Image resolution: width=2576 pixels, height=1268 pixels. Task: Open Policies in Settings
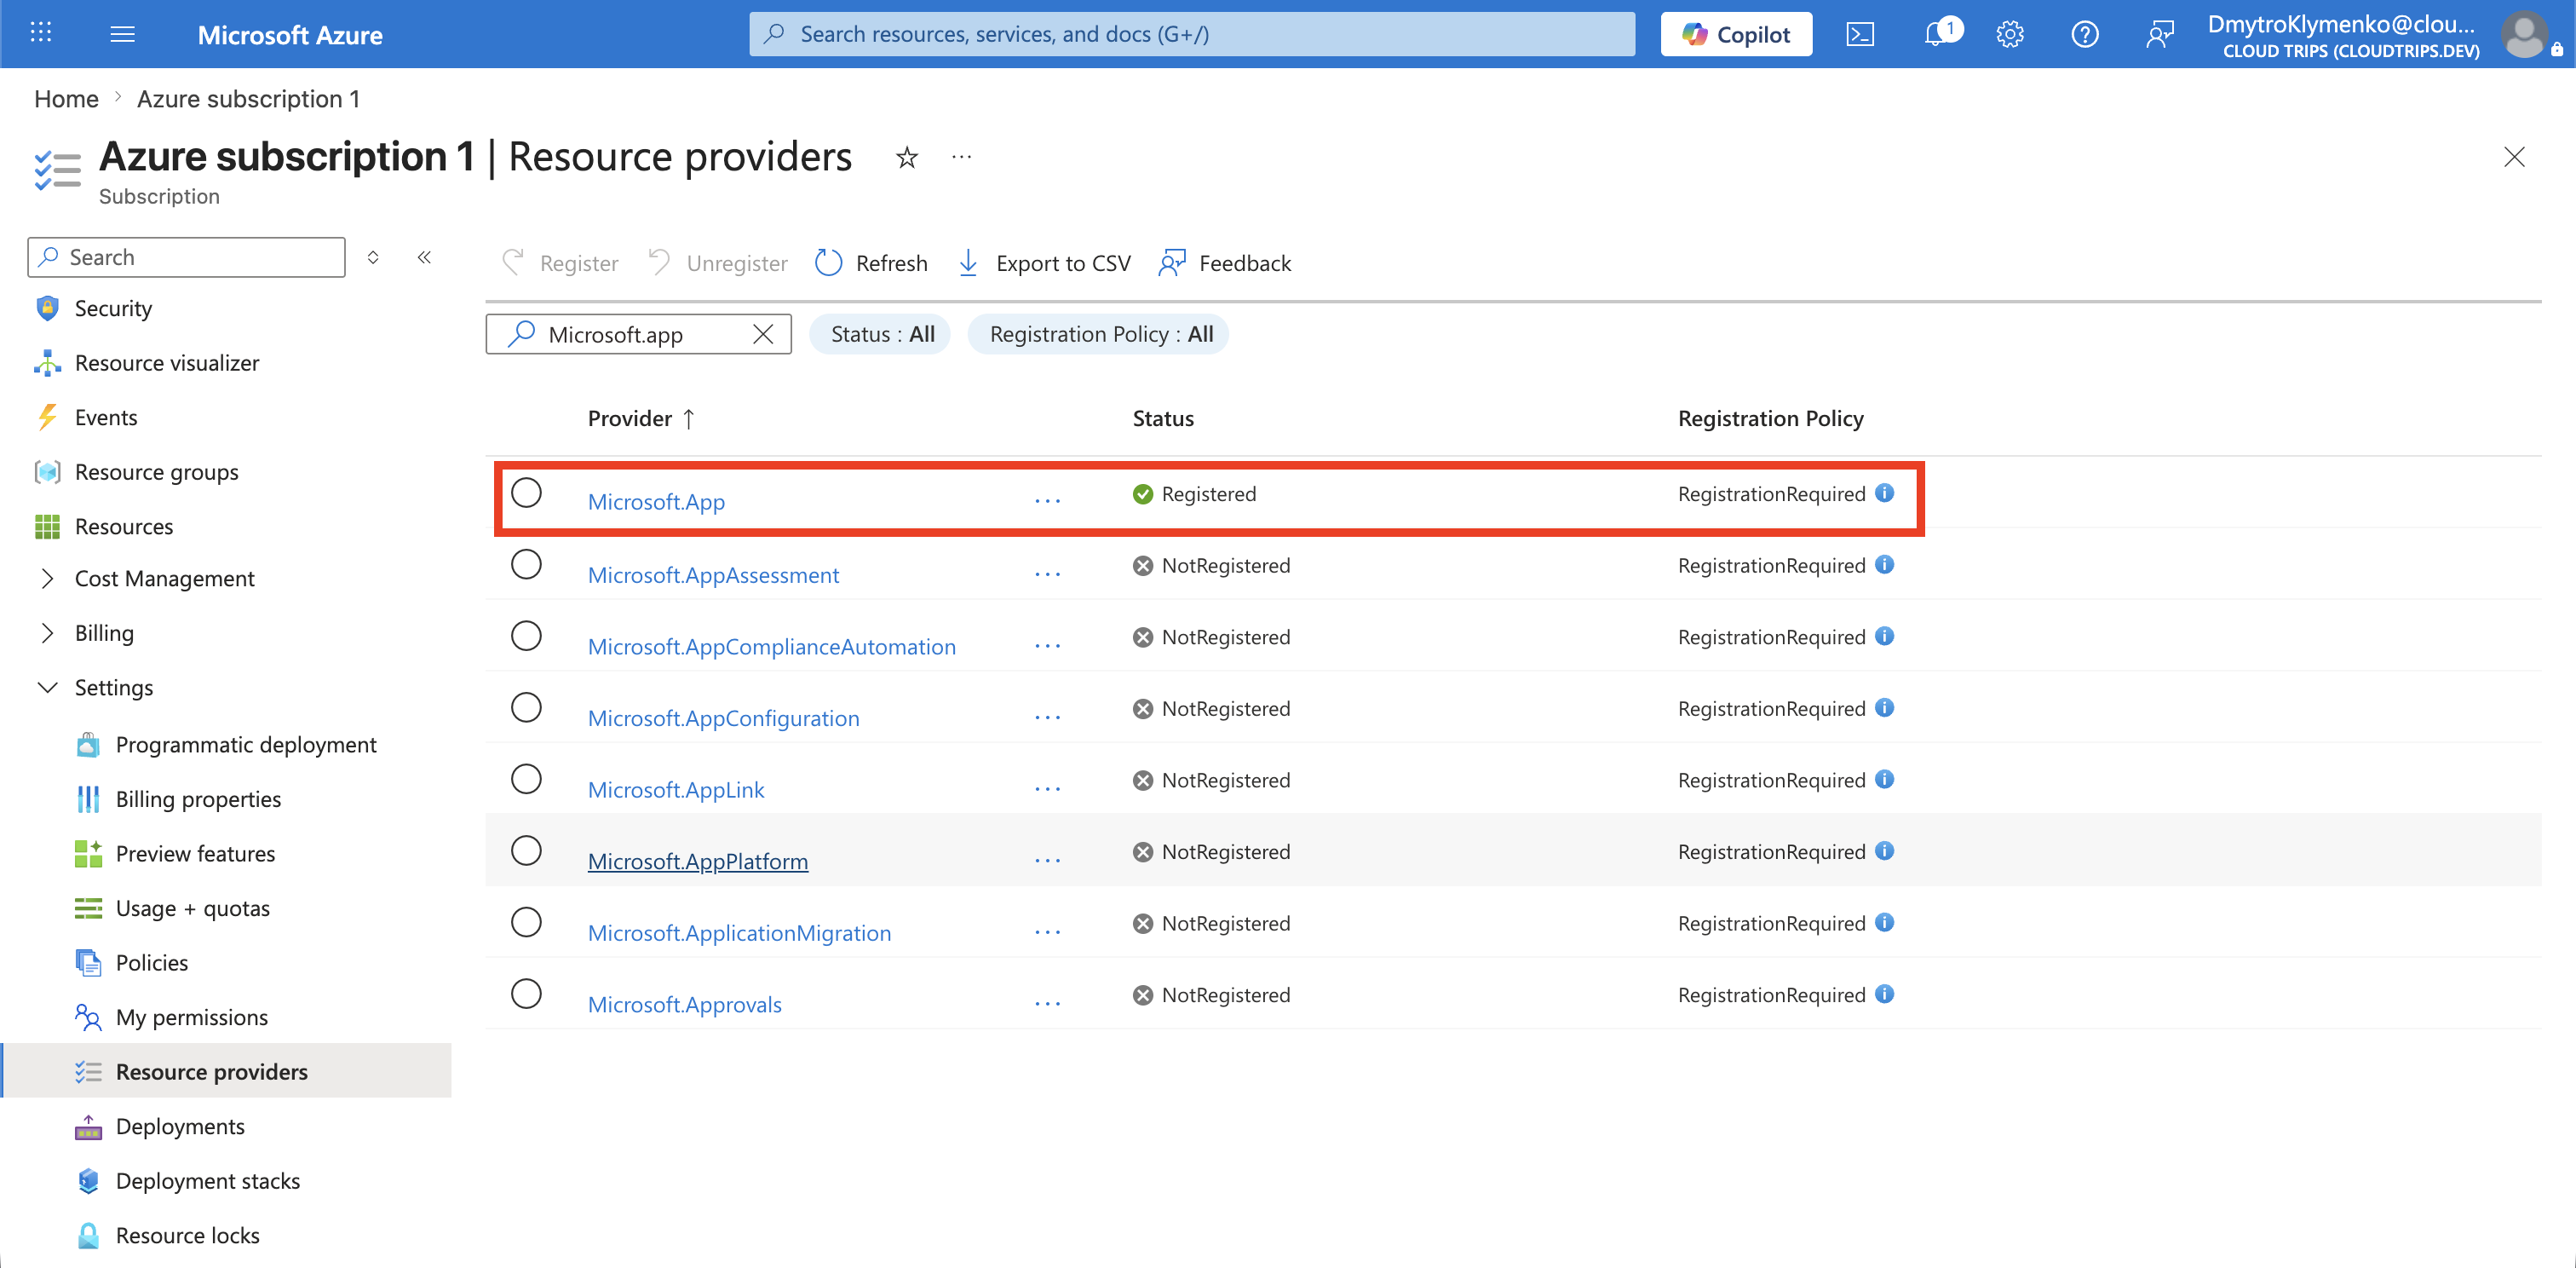point(151,963)
